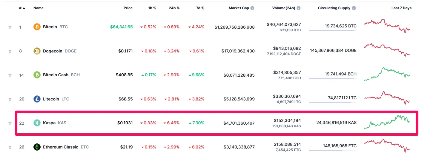The width and height of the screenshot is (427, 161).
Task: Click the Kaspa logo icon
Action: [37, 123]
